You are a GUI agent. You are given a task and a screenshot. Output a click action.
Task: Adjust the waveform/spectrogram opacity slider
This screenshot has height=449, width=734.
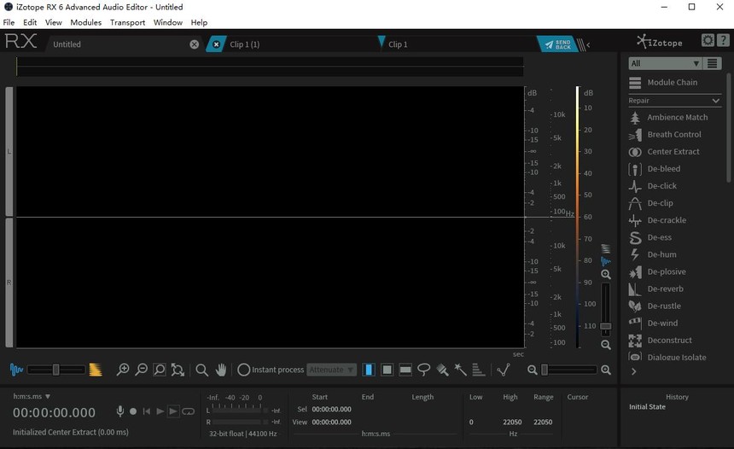pyautogui.click(x=56, y=370)
